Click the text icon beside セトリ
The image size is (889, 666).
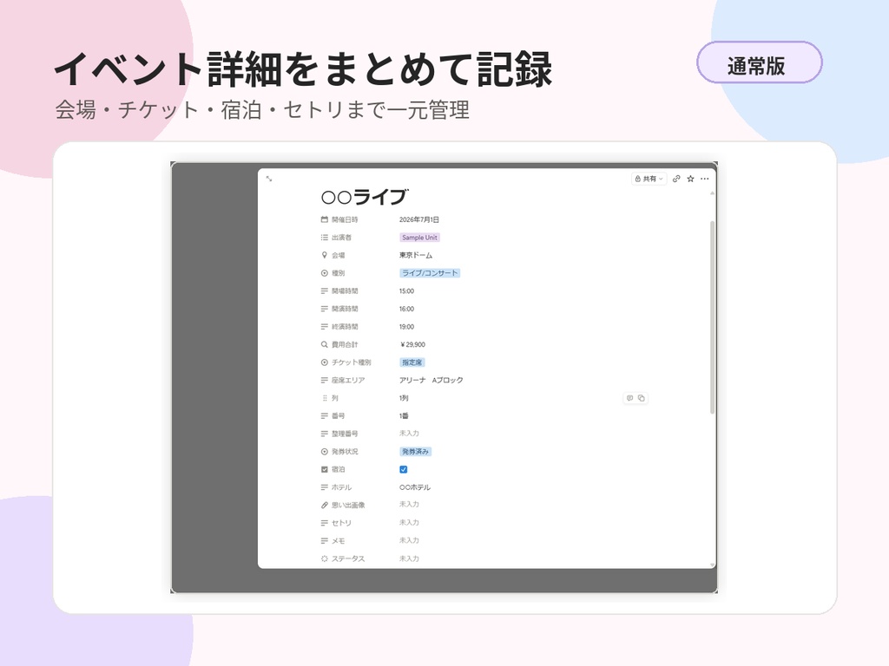coord(325,523)
